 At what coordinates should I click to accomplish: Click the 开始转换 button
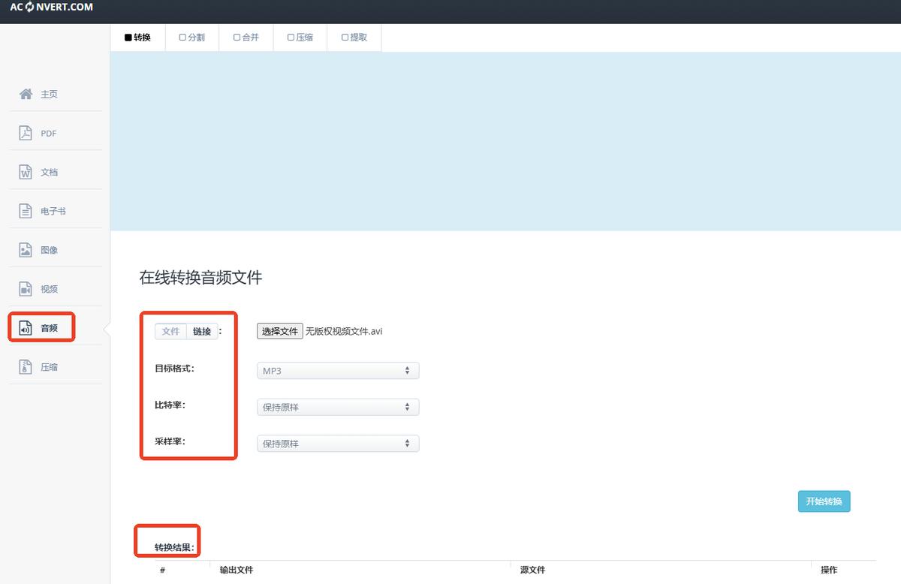[x=824, y=501]
